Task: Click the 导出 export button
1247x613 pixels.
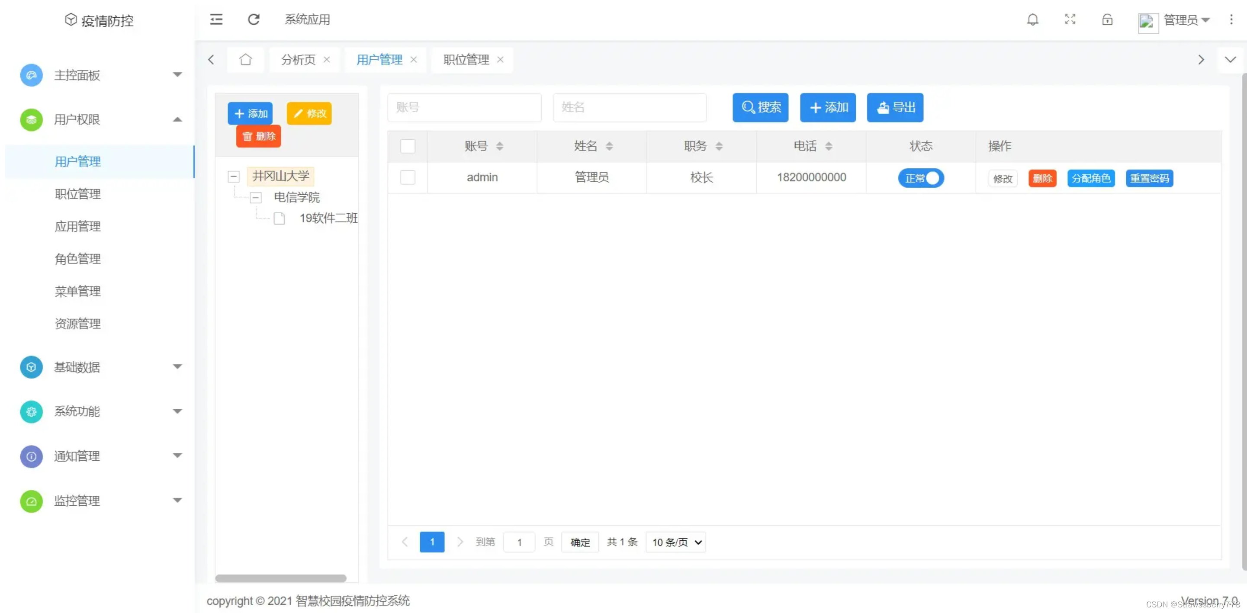Action: (895, 107)
